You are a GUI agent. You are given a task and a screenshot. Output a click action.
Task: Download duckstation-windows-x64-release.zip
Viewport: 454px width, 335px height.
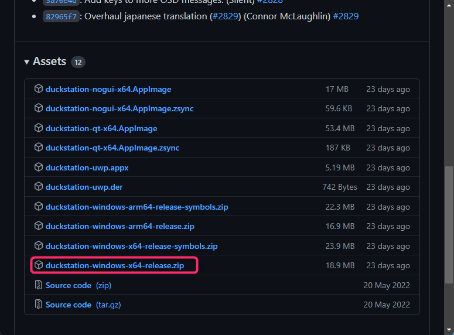click(x=115, y=265)
